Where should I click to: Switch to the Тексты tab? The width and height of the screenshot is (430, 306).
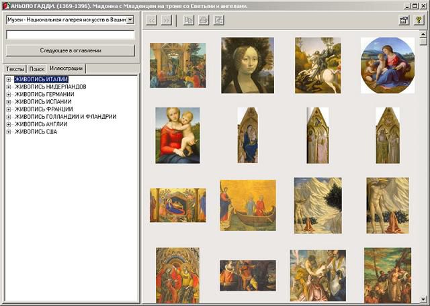15,69
